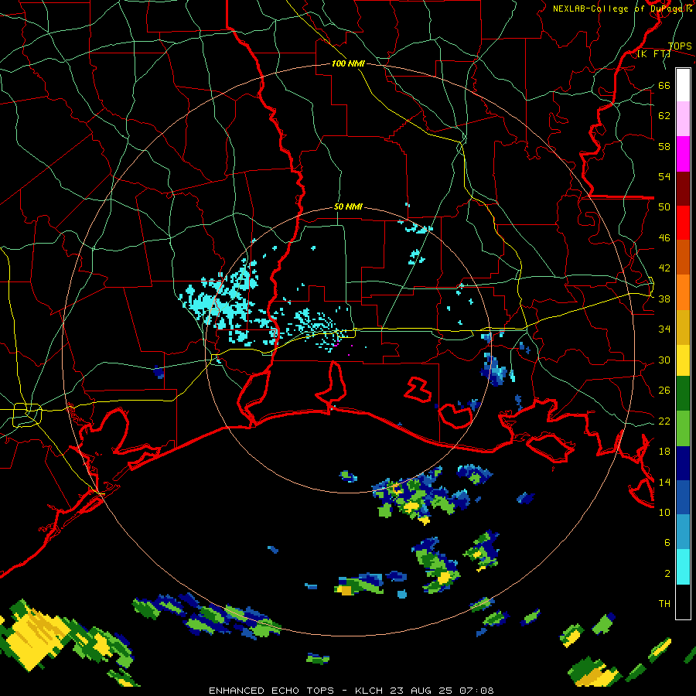Click the 38 legend value
The image size is (696, 696).
pyautogui.click(x=664, y=299)
